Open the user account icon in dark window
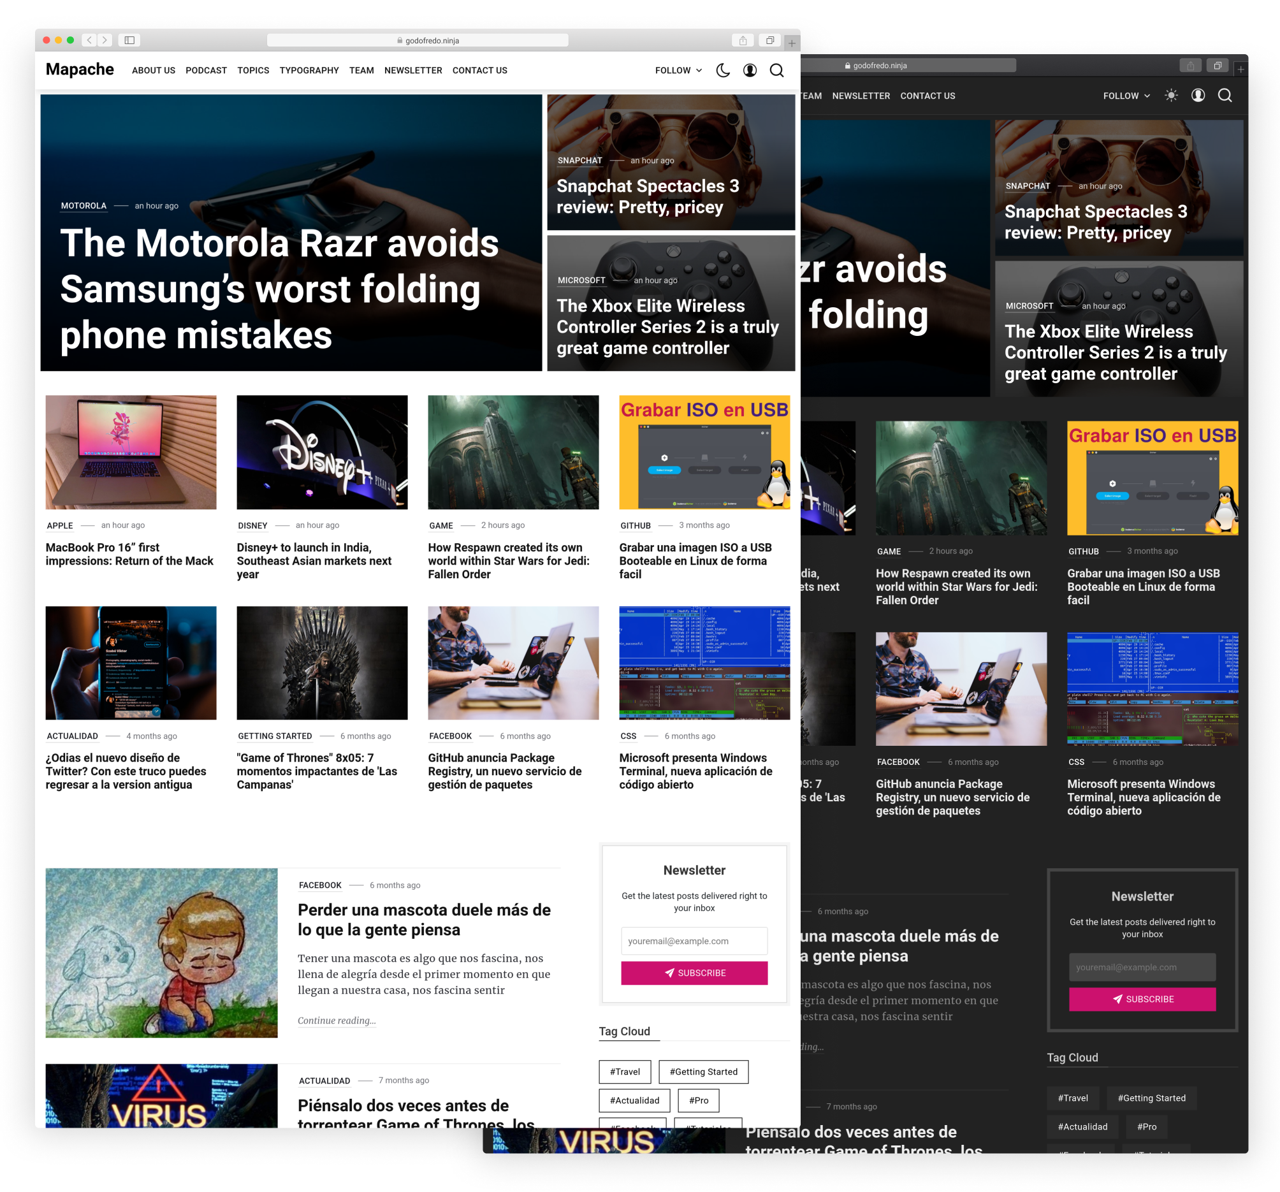The image size is (1280, 1192). tap(1198, 96)
